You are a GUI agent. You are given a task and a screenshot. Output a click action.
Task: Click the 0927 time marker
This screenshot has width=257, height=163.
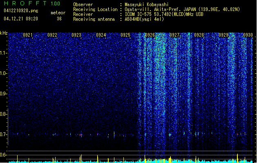point(174,35)
